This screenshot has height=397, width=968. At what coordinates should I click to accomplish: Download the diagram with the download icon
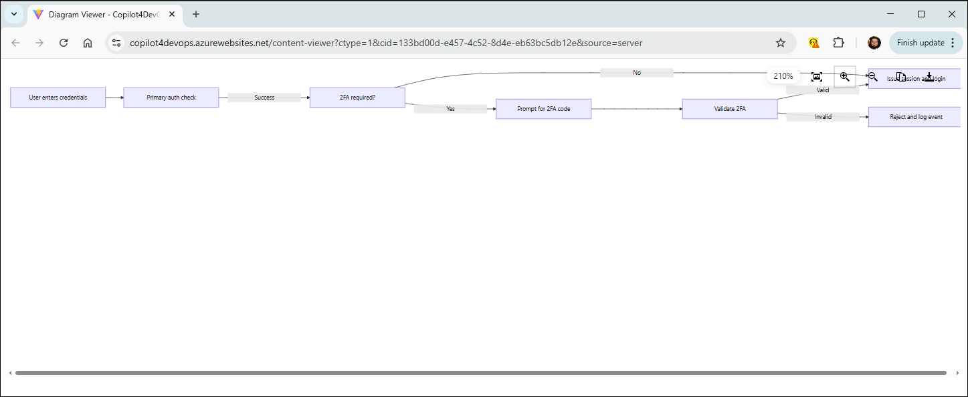click(929, 77)
